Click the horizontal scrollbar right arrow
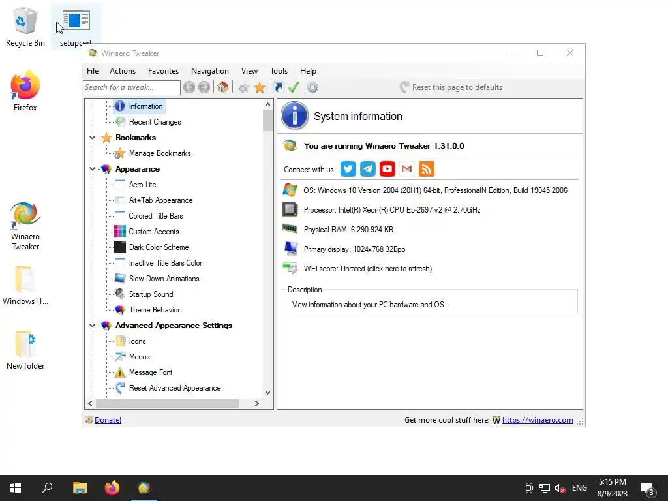The image size is (668, 501). [x=256, y=403]
